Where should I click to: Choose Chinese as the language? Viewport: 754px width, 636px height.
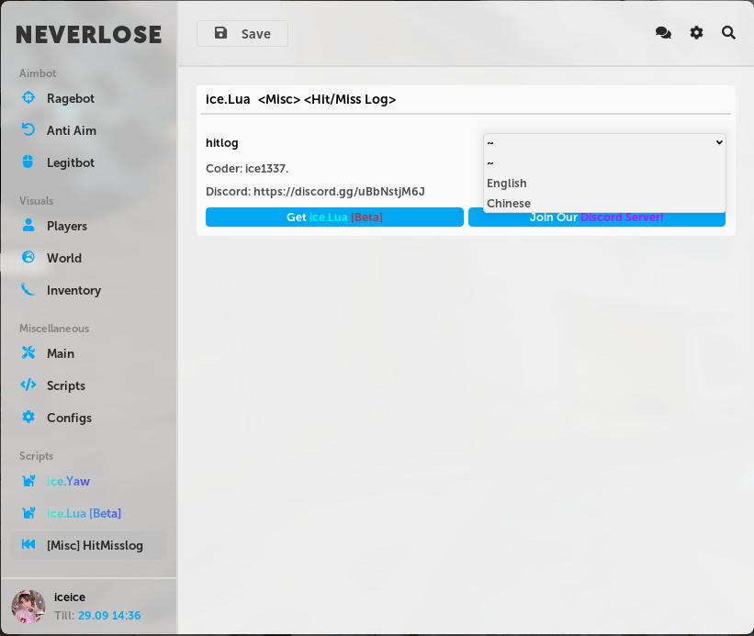(x=508, y=203)
